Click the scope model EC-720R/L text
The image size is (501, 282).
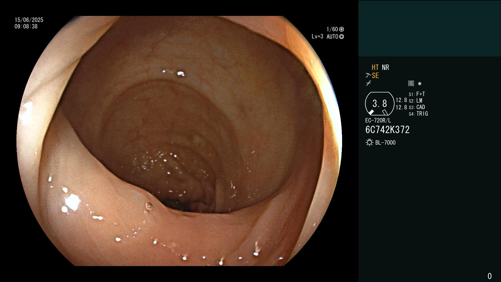[x=378, y=120]
